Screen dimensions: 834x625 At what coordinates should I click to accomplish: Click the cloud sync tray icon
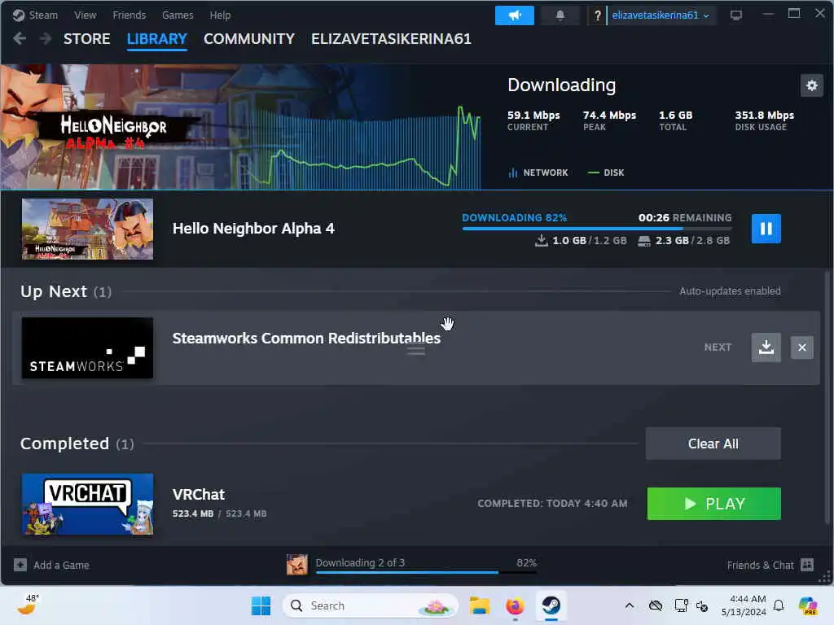click(x=656, y=605)
